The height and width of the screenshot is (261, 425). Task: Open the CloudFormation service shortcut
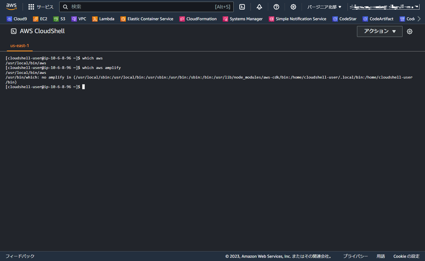[198, 19]
